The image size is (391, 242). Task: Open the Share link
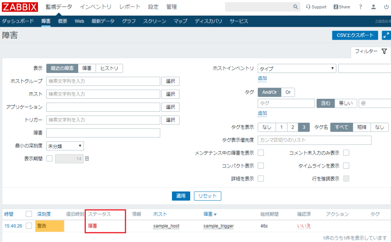(x=342, y=7)
